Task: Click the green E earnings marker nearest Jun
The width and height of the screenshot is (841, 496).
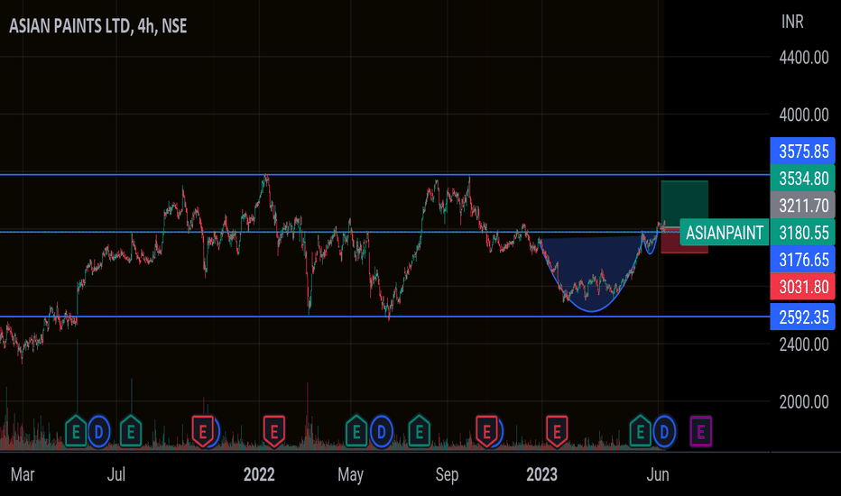Action: click(640, 431)
